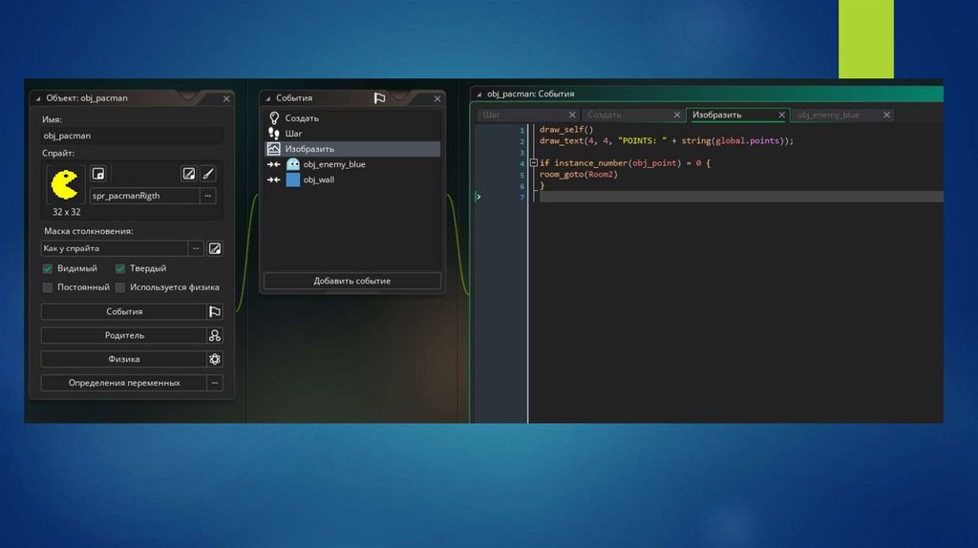Click Определения переменных button
978x548 pixels.
click(123, 383)
